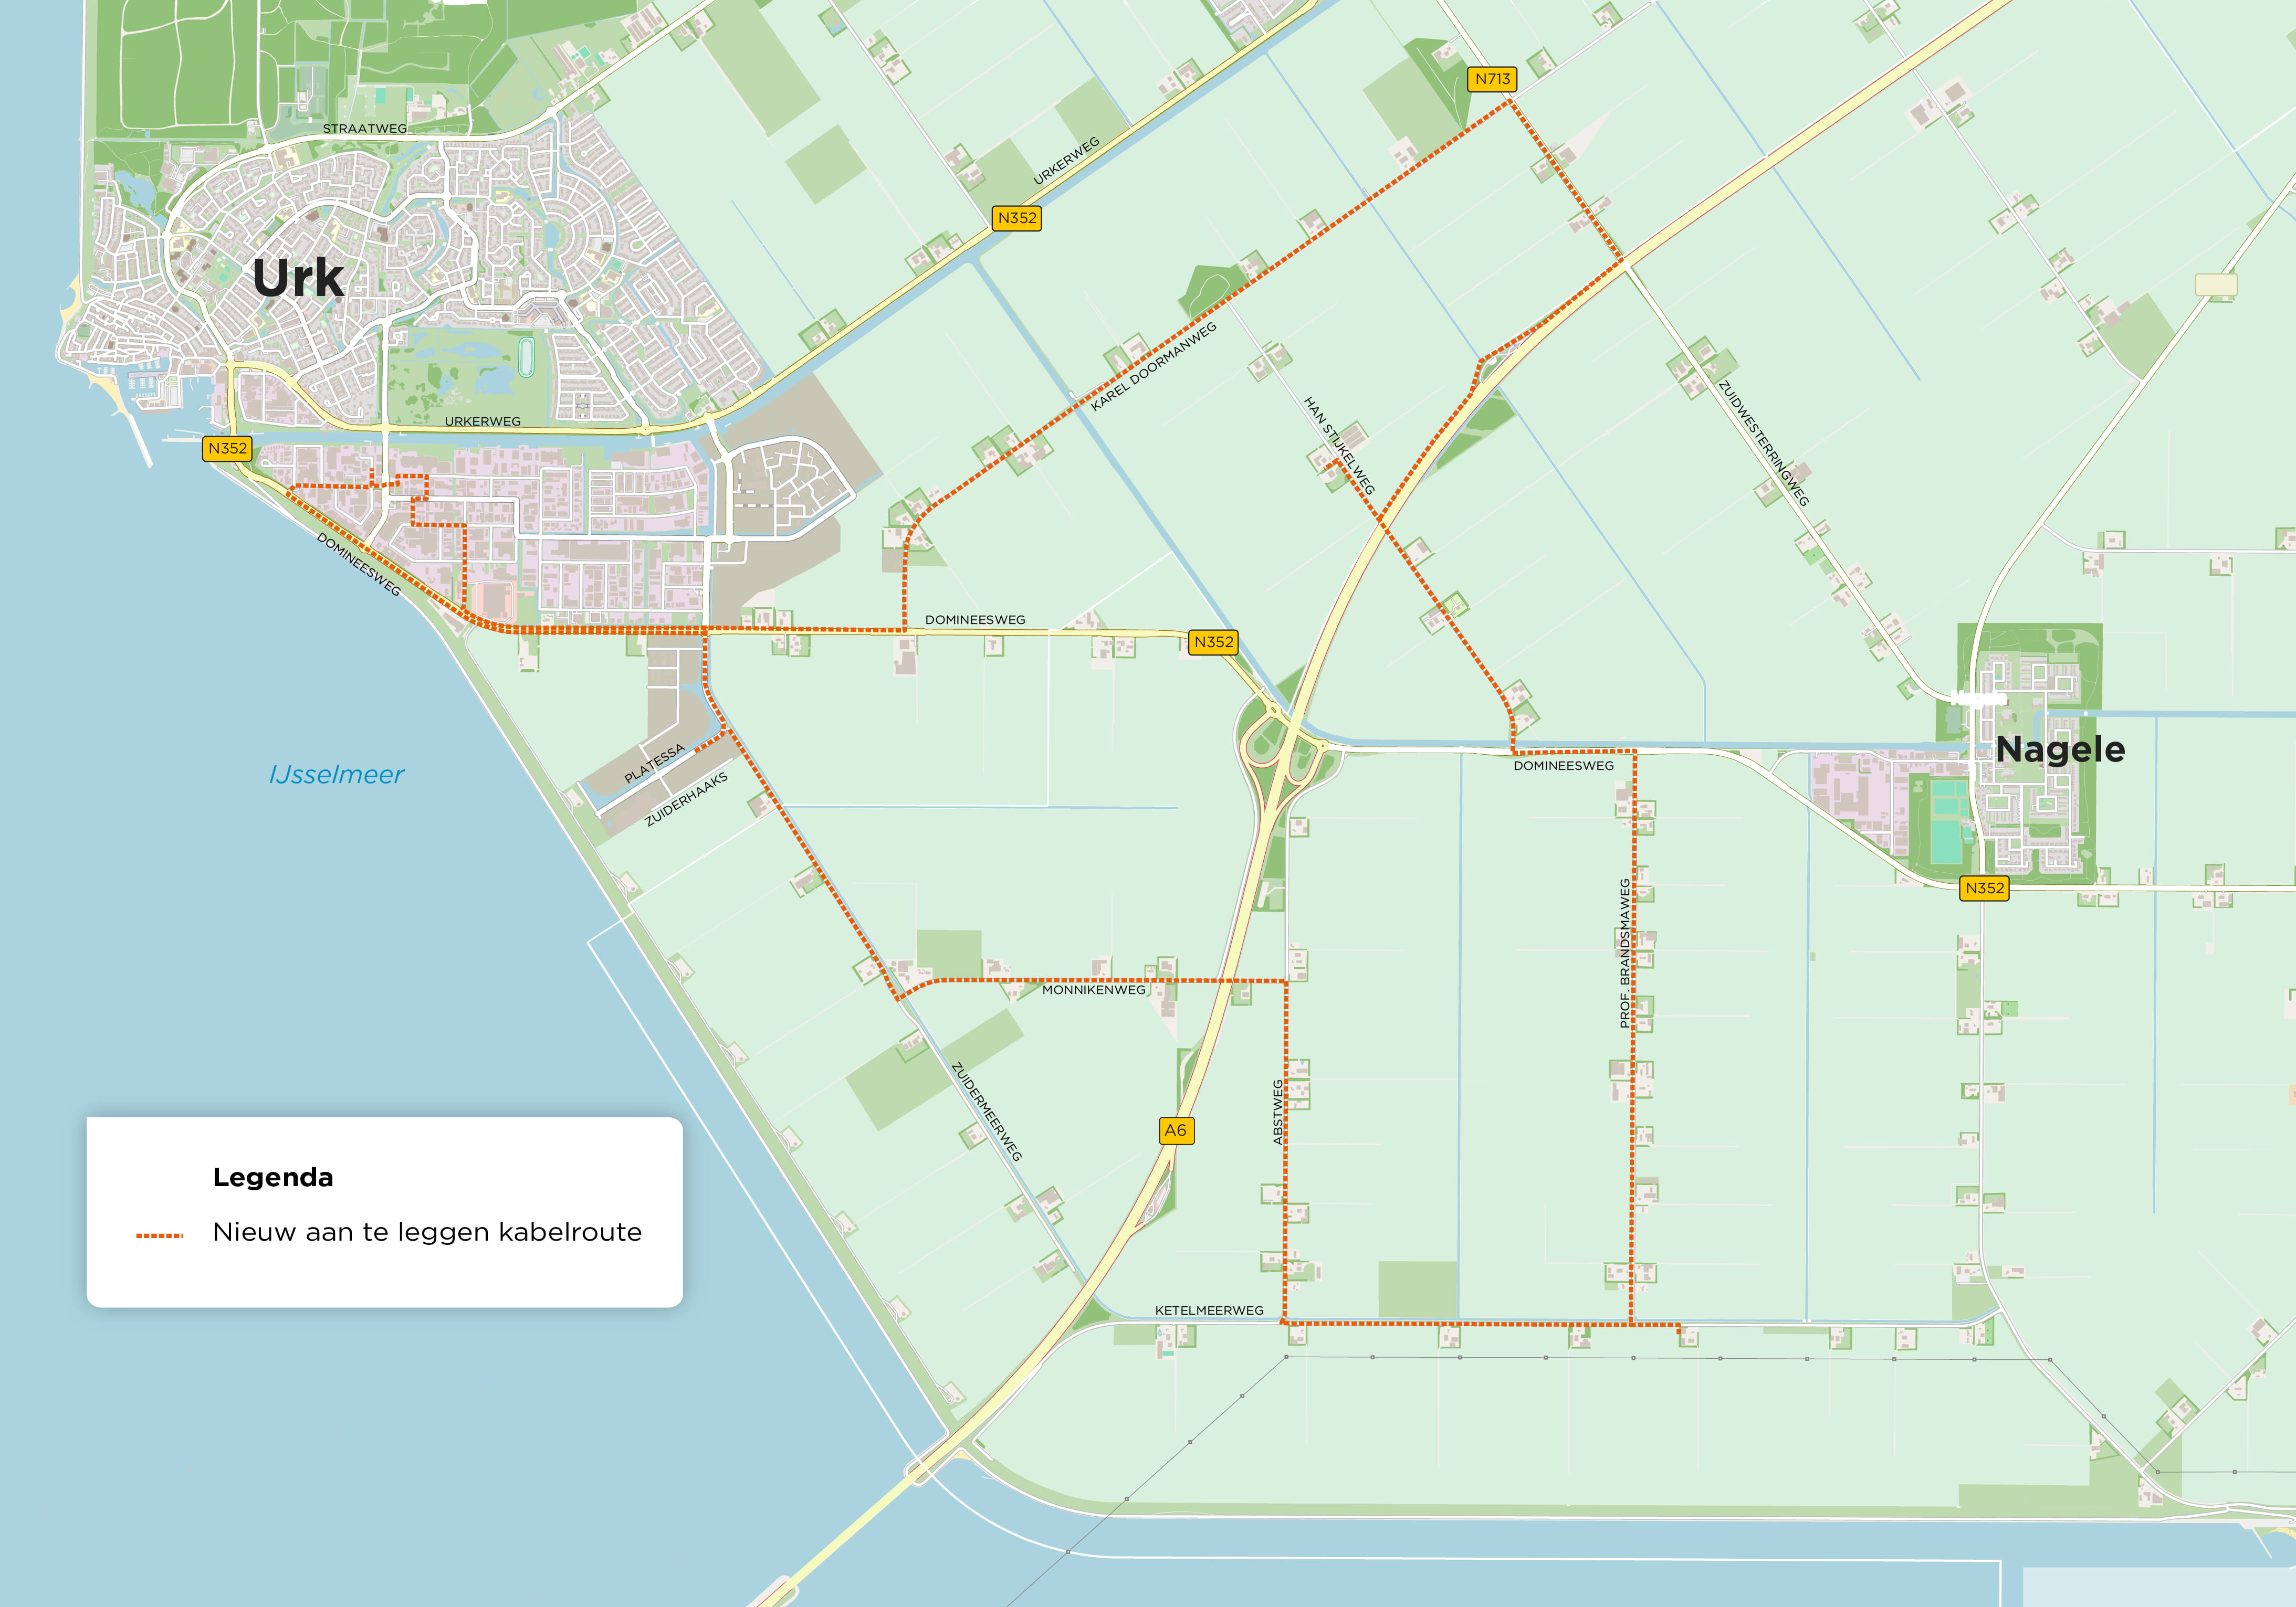Click the N713 road shield
The image size is (2296, 1607).
coord(1492,79)
